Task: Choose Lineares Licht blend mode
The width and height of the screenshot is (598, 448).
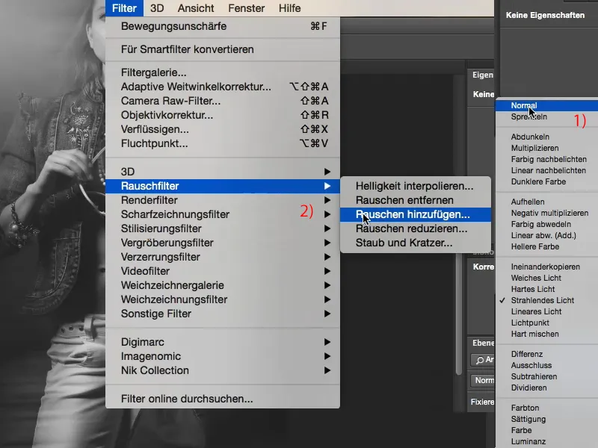Action: (546, 311)
